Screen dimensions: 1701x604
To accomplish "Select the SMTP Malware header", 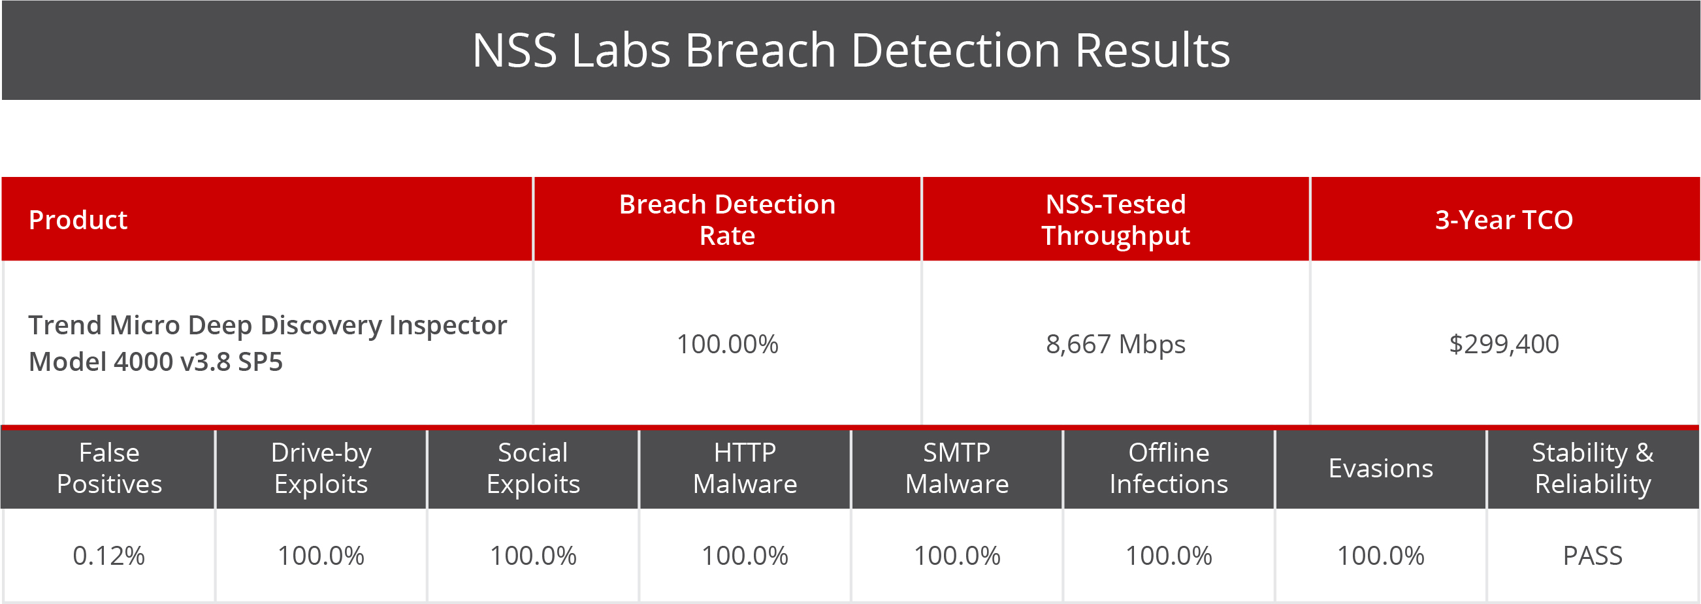I will tap(957, 468).
